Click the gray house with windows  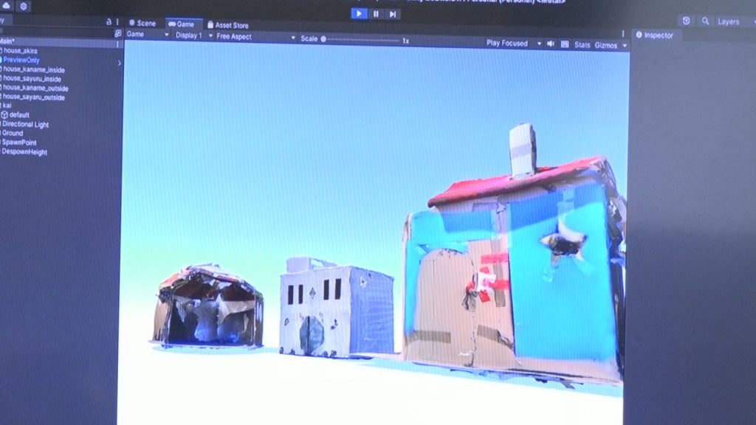click(x=337, y=308)
